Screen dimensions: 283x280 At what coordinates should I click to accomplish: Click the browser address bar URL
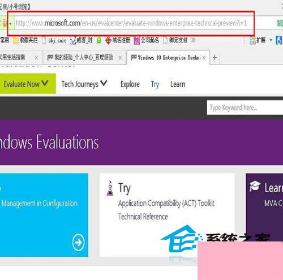point(131,23)
